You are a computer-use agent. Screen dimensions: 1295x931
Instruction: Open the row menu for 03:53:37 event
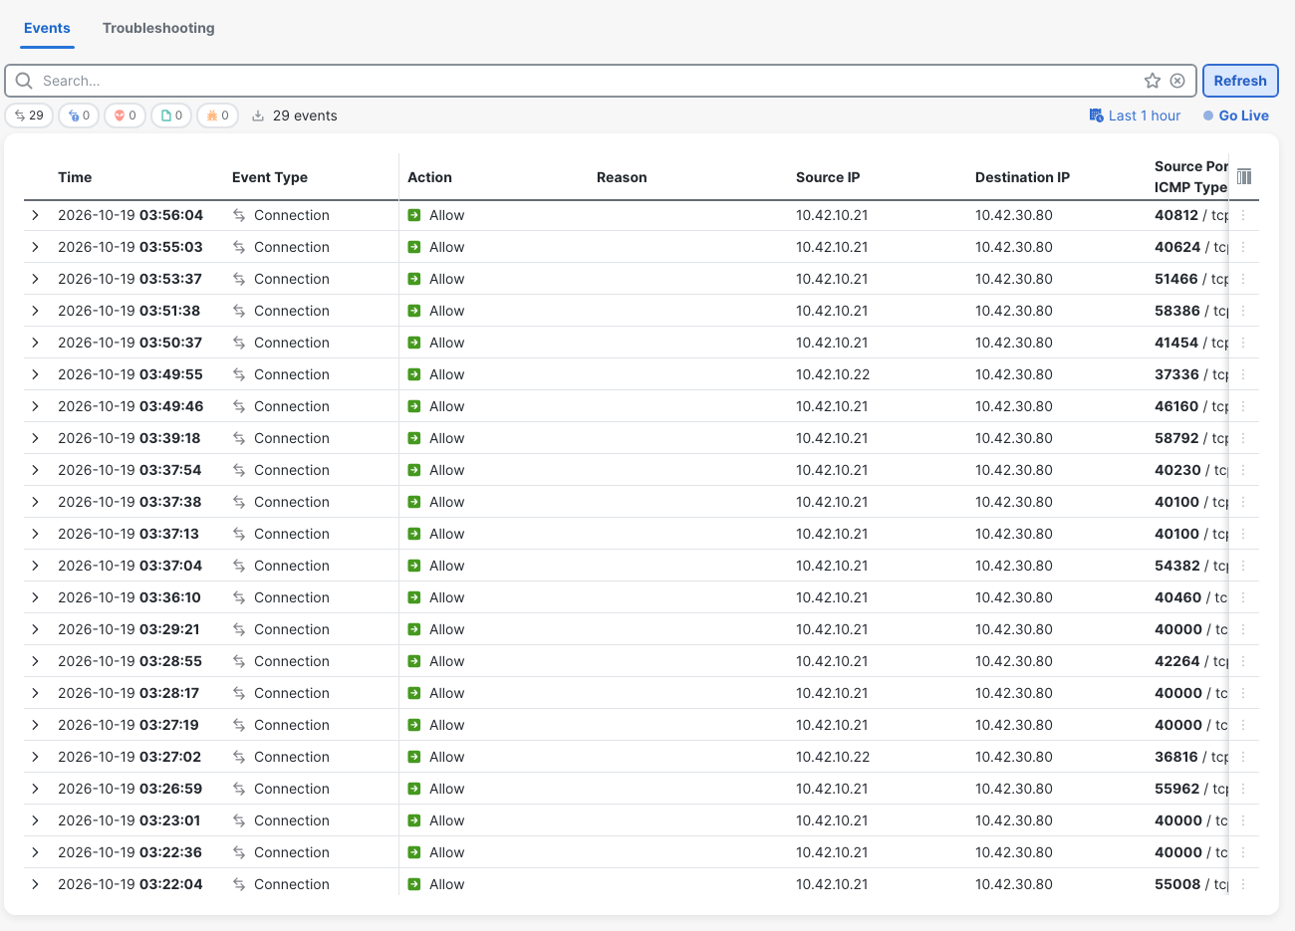point(1243,279)
